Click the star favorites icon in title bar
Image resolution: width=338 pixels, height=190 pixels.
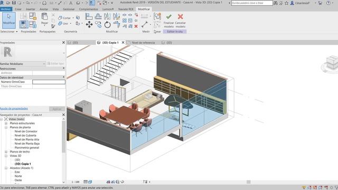(x=286, y=3)
